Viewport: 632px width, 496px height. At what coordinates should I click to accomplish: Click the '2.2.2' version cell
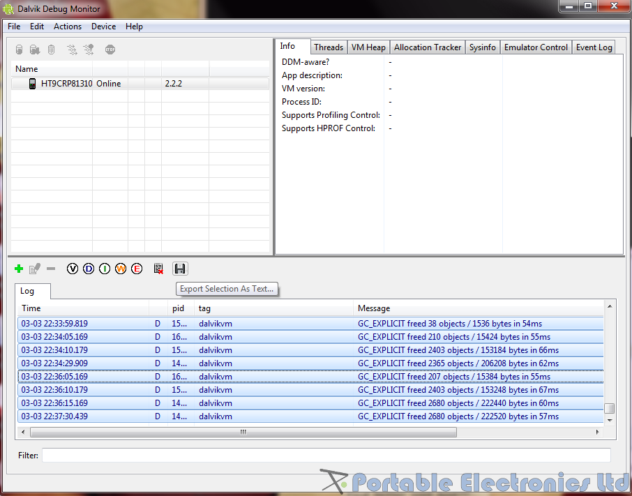point(173,84)
